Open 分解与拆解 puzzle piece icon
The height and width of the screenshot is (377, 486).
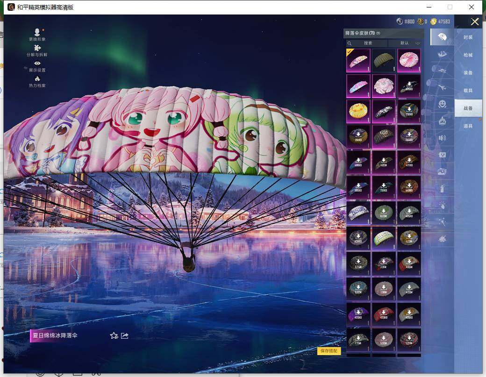coord(37,51)
